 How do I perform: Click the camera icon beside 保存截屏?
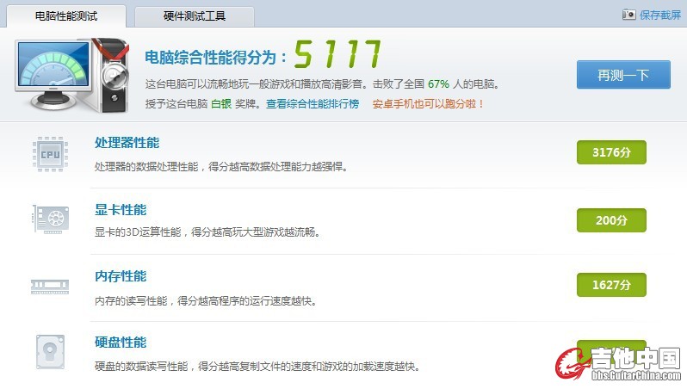628,15
